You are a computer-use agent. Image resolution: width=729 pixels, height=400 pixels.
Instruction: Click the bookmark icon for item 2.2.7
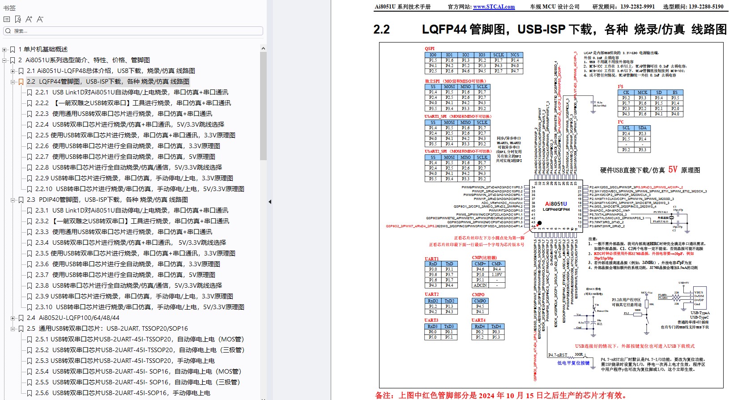pyautogui.click(x=30, y=157)
